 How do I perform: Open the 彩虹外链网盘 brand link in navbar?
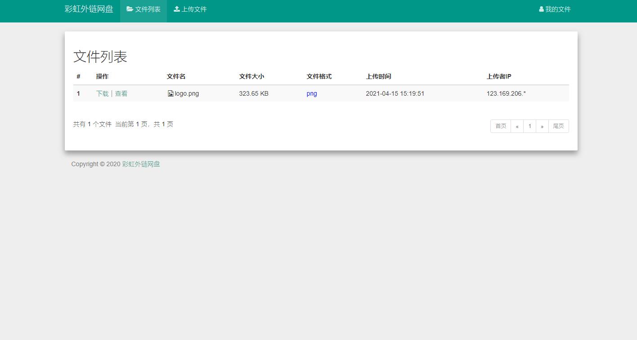click(x=89, y=9)
